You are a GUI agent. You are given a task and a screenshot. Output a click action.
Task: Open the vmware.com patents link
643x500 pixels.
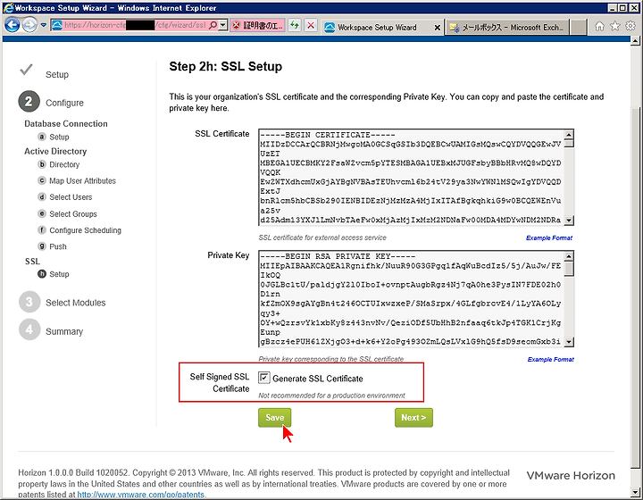[141, 495]
